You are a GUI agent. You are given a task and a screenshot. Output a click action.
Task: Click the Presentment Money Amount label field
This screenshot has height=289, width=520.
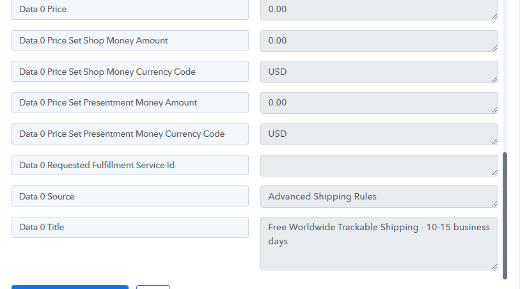[130, 102]
